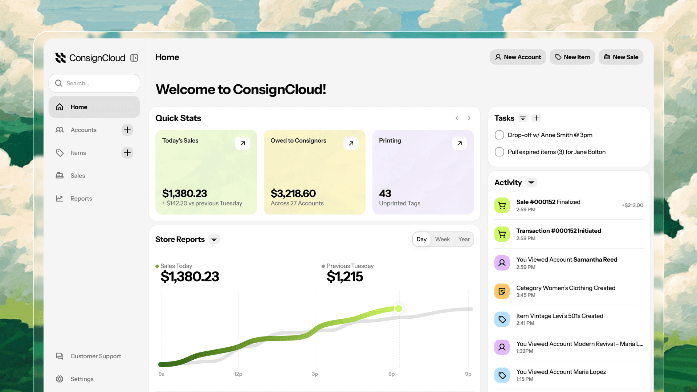This screenshot has width=697, height=392.
Task: Open the Store Reports filter dropdown
Action: (214, 239)
